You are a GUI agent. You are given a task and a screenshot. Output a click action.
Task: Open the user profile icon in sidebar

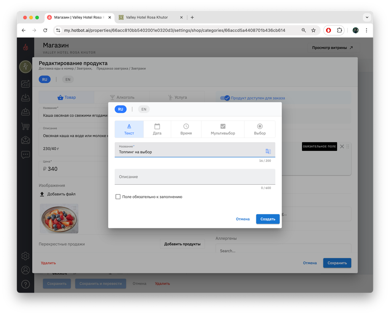coord(26,270)
